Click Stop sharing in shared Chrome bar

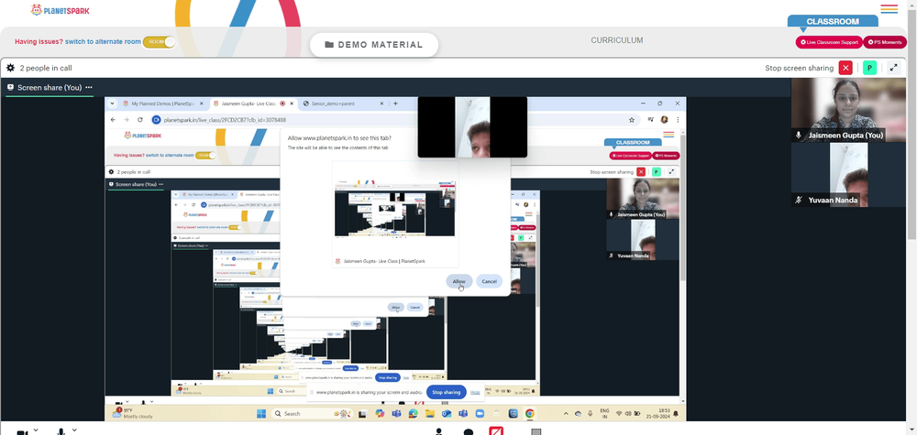tap(447, 392)
